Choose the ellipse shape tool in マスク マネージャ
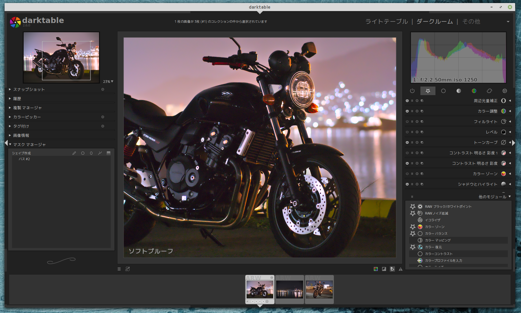The height and width of the screenshot is (313, 521). pos(91,153)
